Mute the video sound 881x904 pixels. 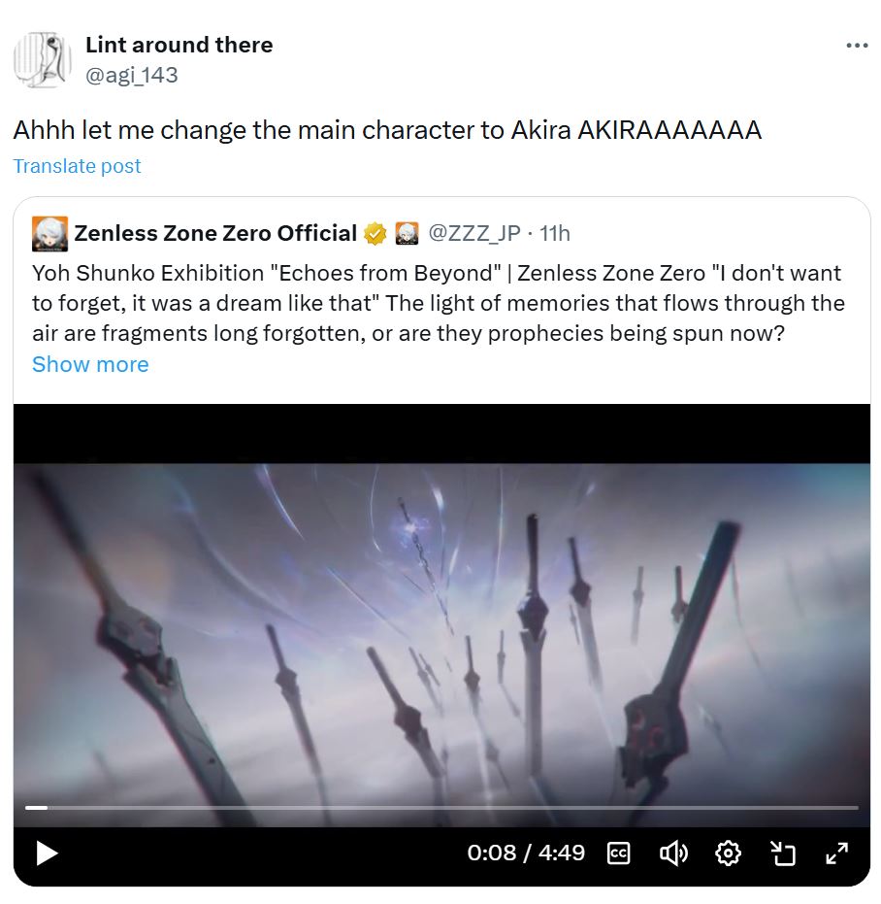click(673, 853)
